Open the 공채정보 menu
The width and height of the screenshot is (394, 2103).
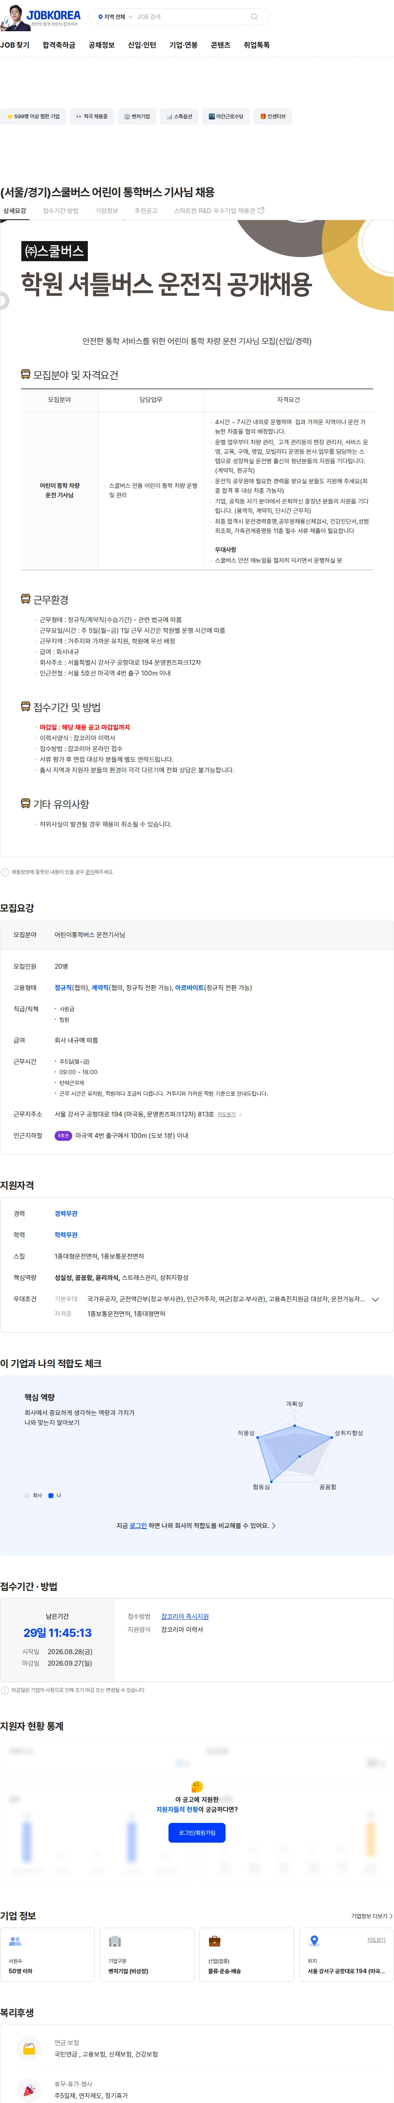[x=101, y=45]
